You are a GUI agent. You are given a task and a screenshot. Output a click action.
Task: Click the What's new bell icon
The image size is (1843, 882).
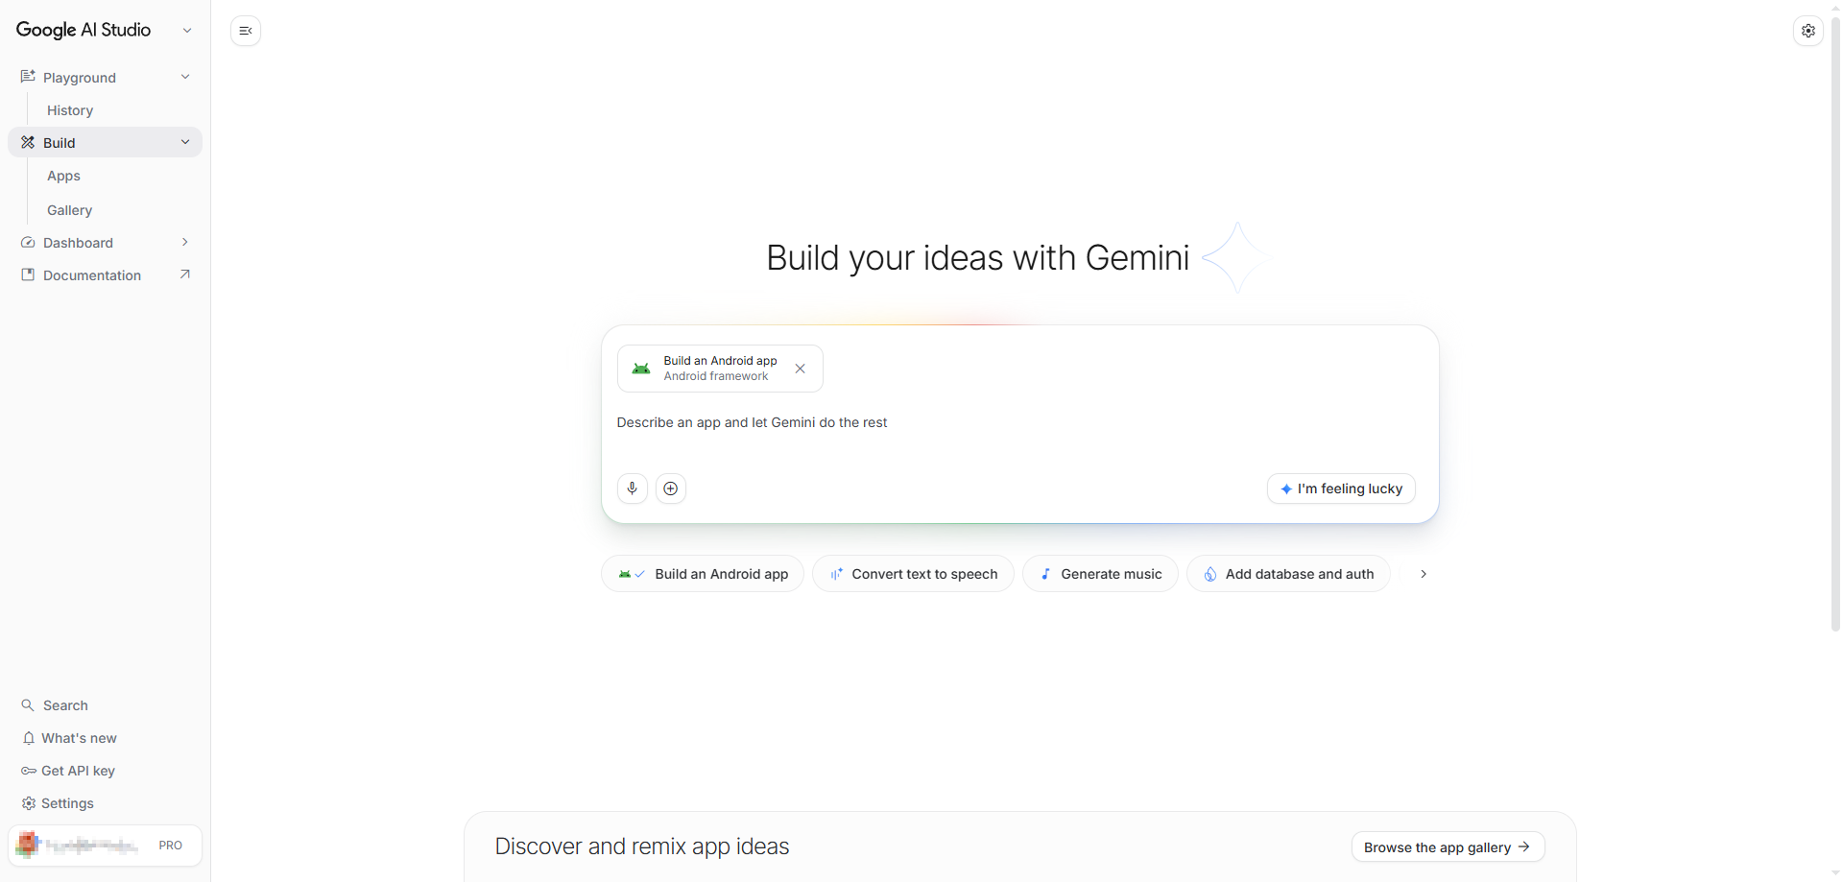click(29, 738)
